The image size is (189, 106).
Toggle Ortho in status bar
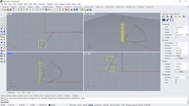click(x=79, y=105)
